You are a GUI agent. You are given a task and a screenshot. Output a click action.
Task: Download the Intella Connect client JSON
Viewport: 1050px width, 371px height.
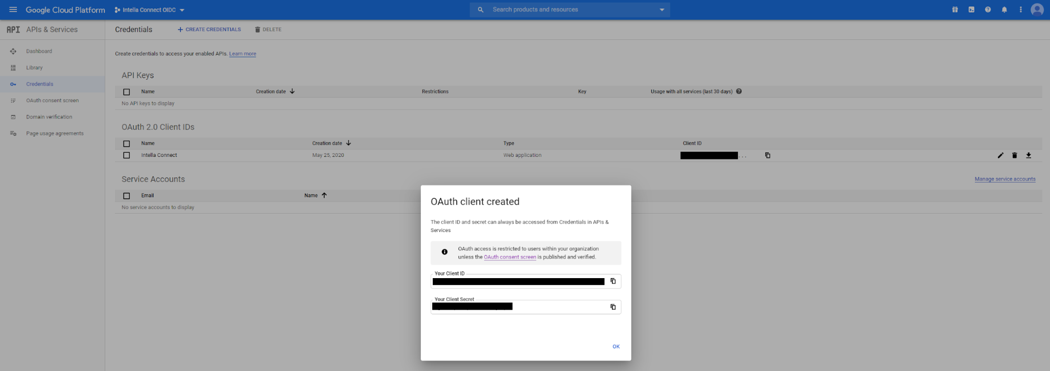(1028, 155)
